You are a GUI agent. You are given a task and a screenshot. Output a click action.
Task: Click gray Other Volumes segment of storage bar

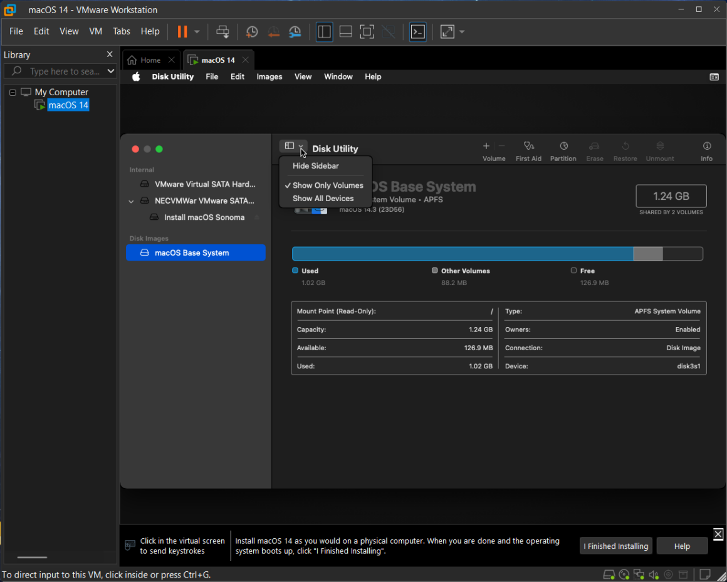(647, 254)
